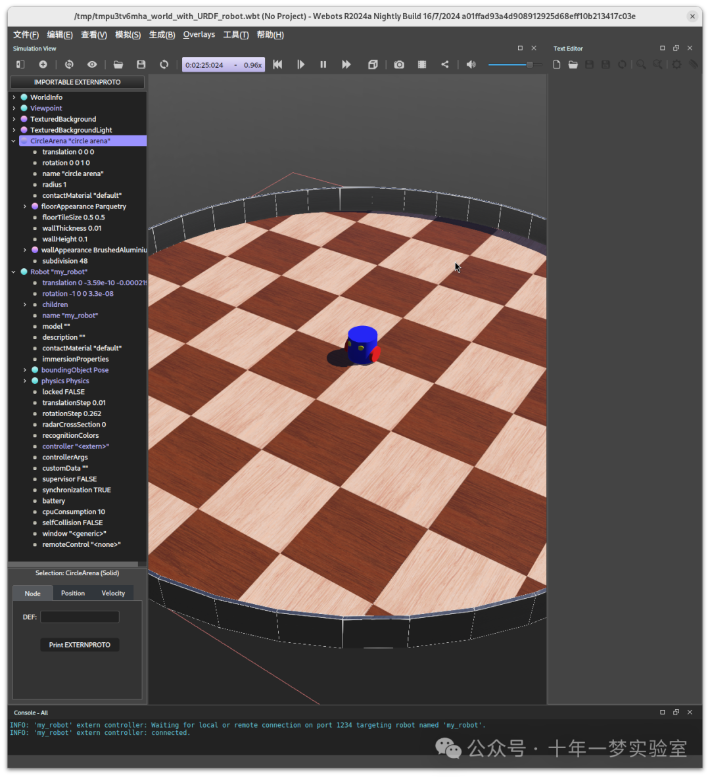Reload the world with circular arrow
710x777 pixels.
pyautogui.click(x=164, y=64)
